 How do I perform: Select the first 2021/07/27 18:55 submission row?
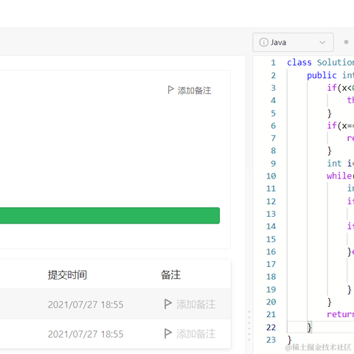coord(116,305)
